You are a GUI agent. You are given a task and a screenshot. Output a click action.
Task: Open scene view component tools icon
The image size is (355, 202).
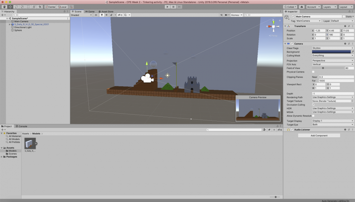222,15
